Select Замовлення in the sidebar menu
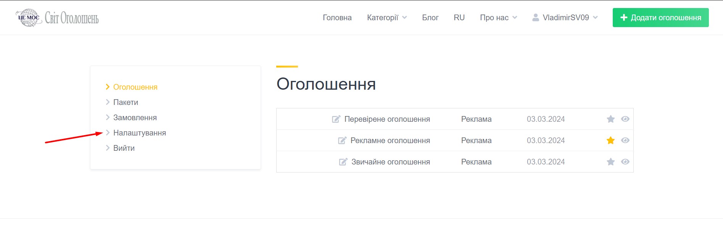This screenshot has height=237, width=723. click(x=135, y=118)
